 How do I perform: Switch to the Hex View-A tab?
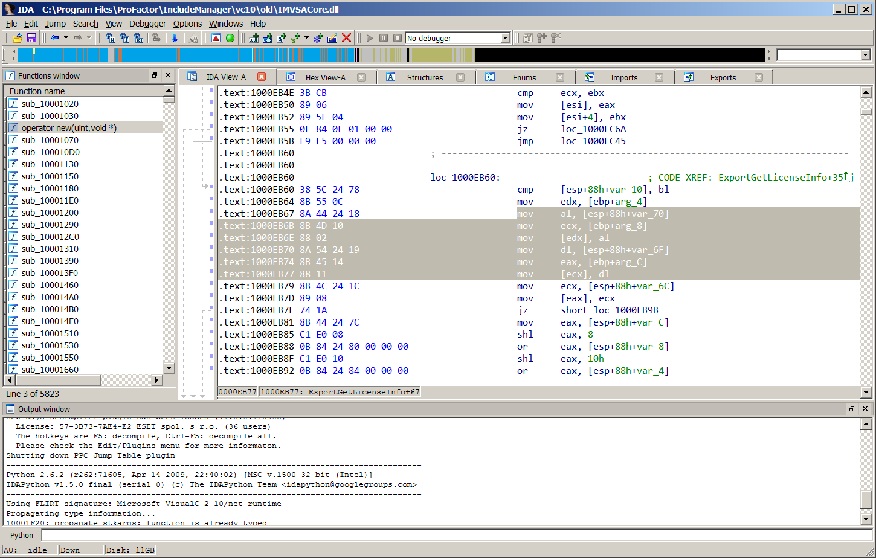click(325, 77)
